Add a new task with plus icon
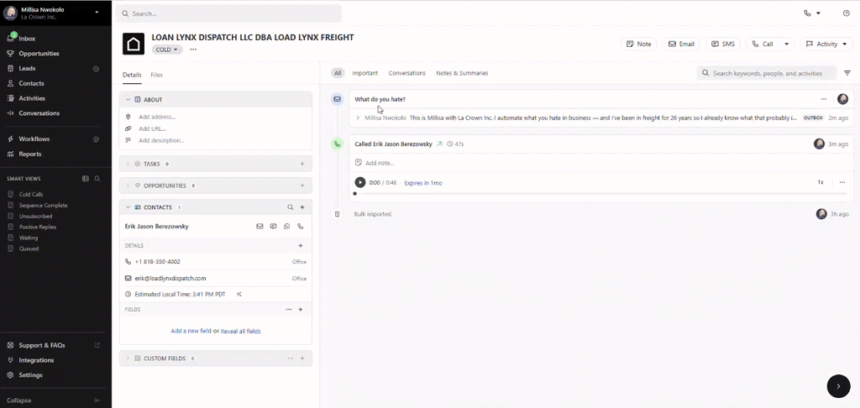 (302, 164)
